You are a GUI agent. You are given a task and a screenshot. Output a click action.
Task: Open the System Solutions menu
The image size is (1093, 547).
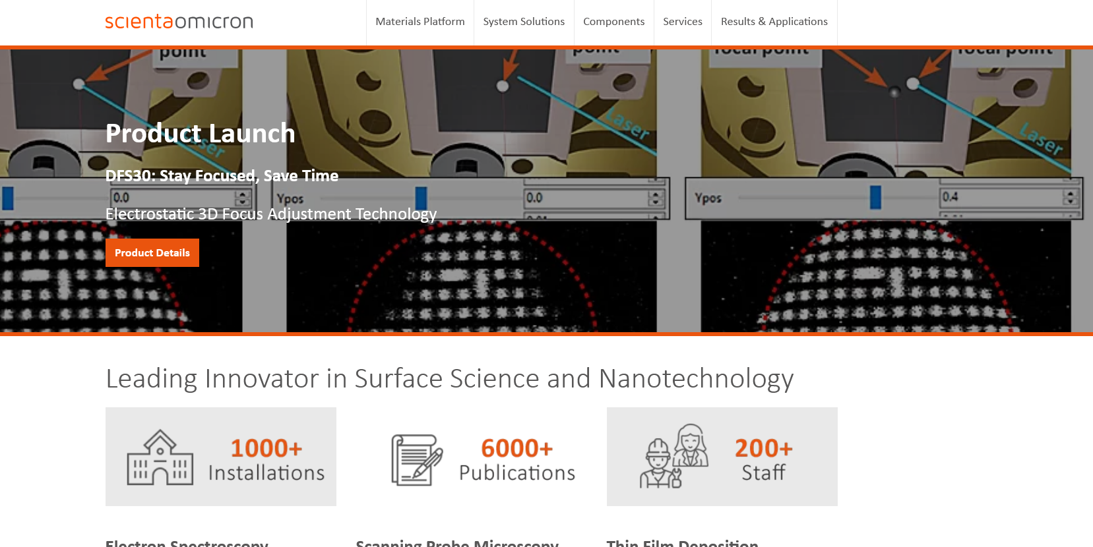[524, 22]
